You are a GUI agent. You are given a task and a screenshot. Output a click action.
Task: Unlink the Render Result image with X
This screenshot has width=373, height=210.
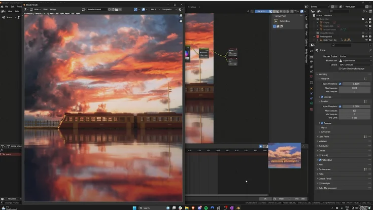click(x=120, y=10)
